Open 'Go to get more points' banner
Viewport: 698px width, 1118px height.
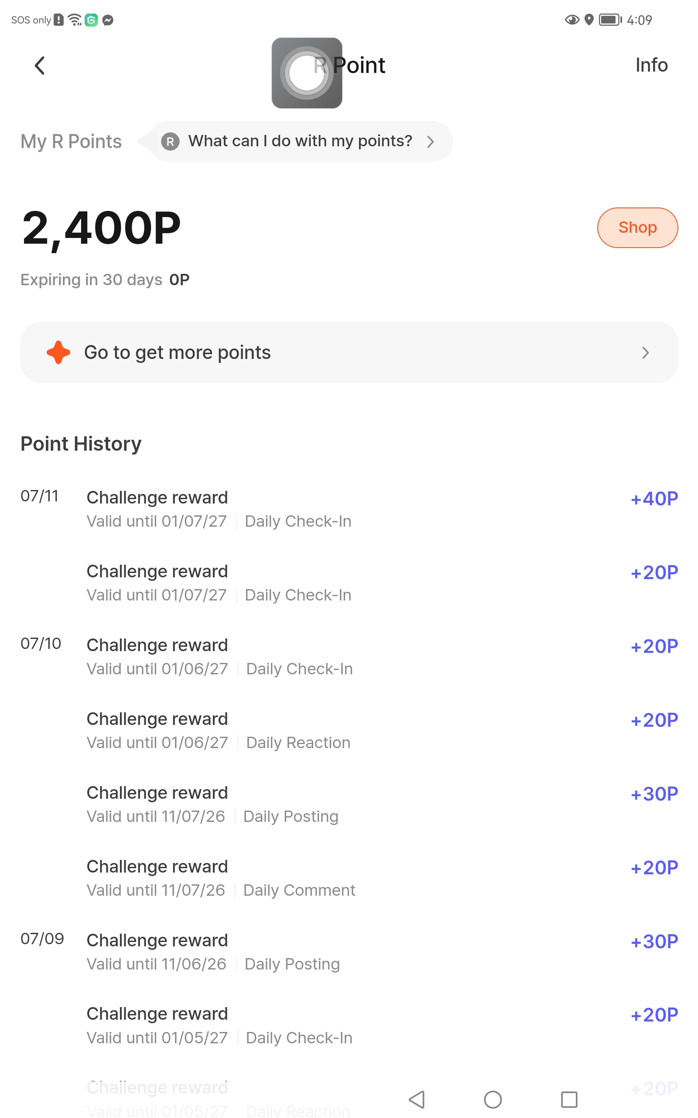[x=349, y=352]
